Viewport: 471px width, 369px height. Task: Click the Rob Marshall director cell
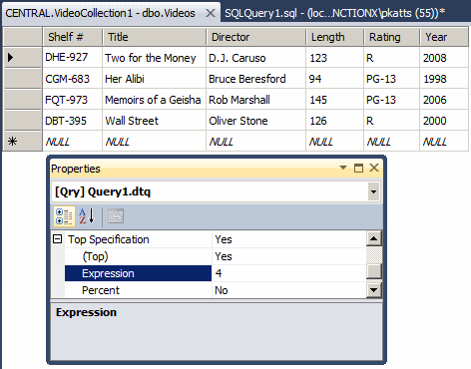[x=255, y=100]
